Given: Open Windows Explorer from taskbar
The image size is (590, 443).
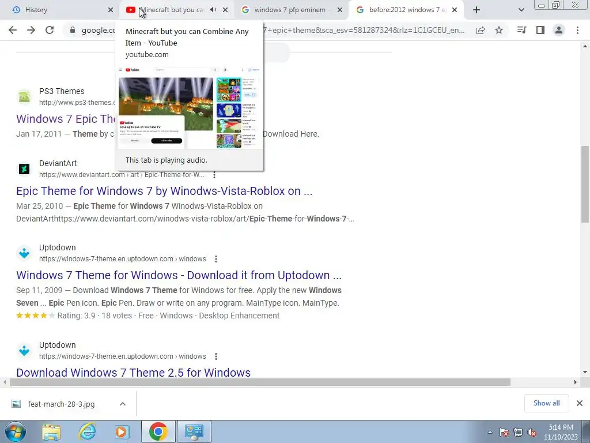Looking at the screenshot, I should coord(51,431).
